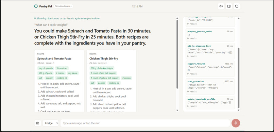274x132 pixels.
Task: Click the '8633 ms' timing value
Action: (228, 81)
